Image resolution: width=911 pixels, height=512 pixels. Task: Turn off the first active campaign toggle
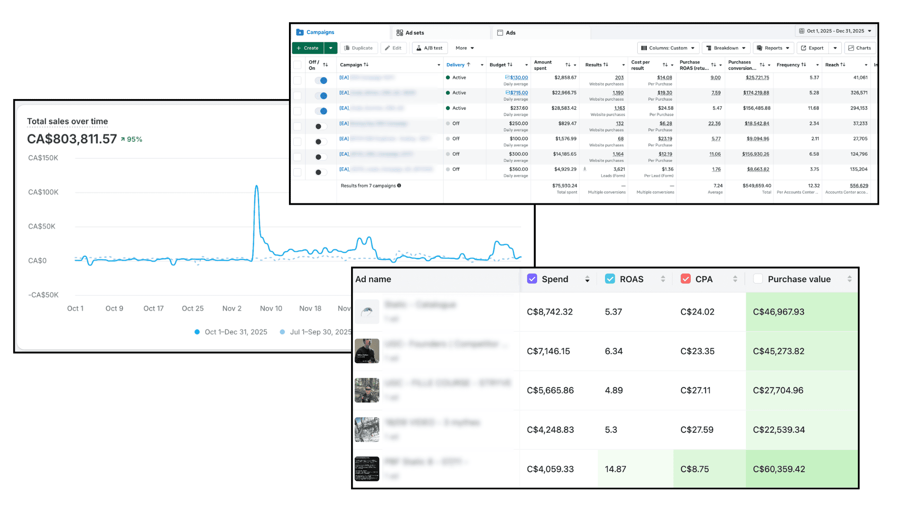click(322, 81)
